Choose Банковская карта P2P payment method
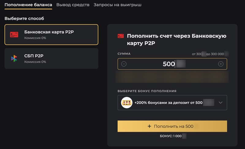The image size is (245, 149). pyautogui.click(x=51, y=34)
